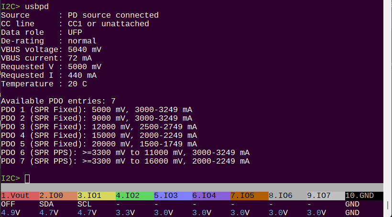392x217 pixels.
Task: Select the 8.IO6 pin label
Action: pyautogui.click(x=281, y=196)
